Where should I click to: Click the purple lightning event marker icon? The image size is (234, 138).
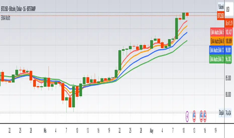pyautogui.click(x=187, y=116)
